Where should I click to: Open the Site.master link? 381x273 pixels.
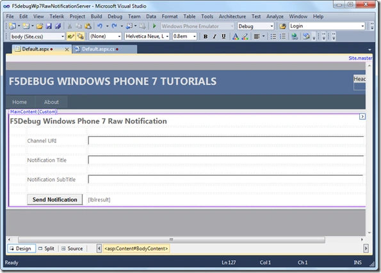[360, 58]
